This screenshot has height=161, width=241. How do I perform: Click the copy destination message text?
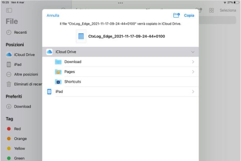[120, 24]
